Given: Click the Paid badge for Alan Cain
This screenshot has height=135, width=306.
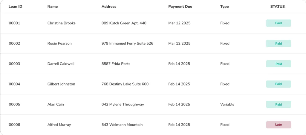Looking at the screenshot, I should point(279,105).
